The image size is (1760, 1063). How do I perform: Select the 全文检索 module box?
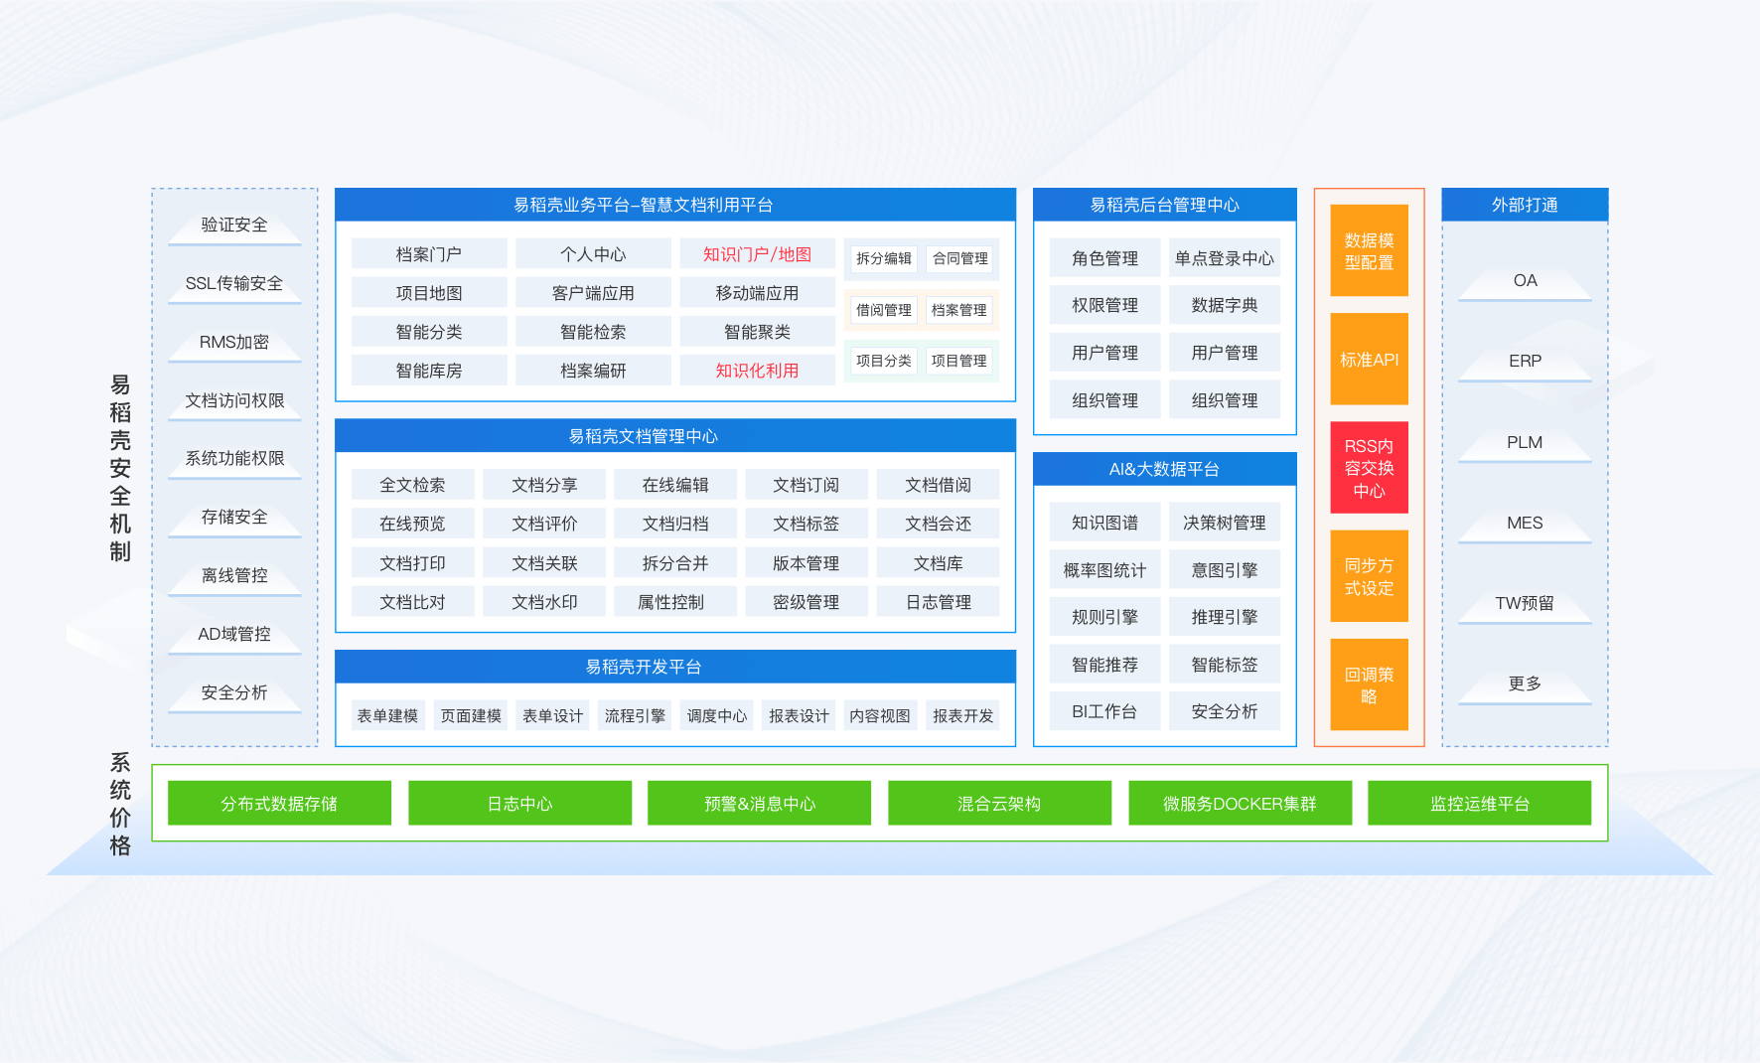pyautogui.click(x=412, y=485)
